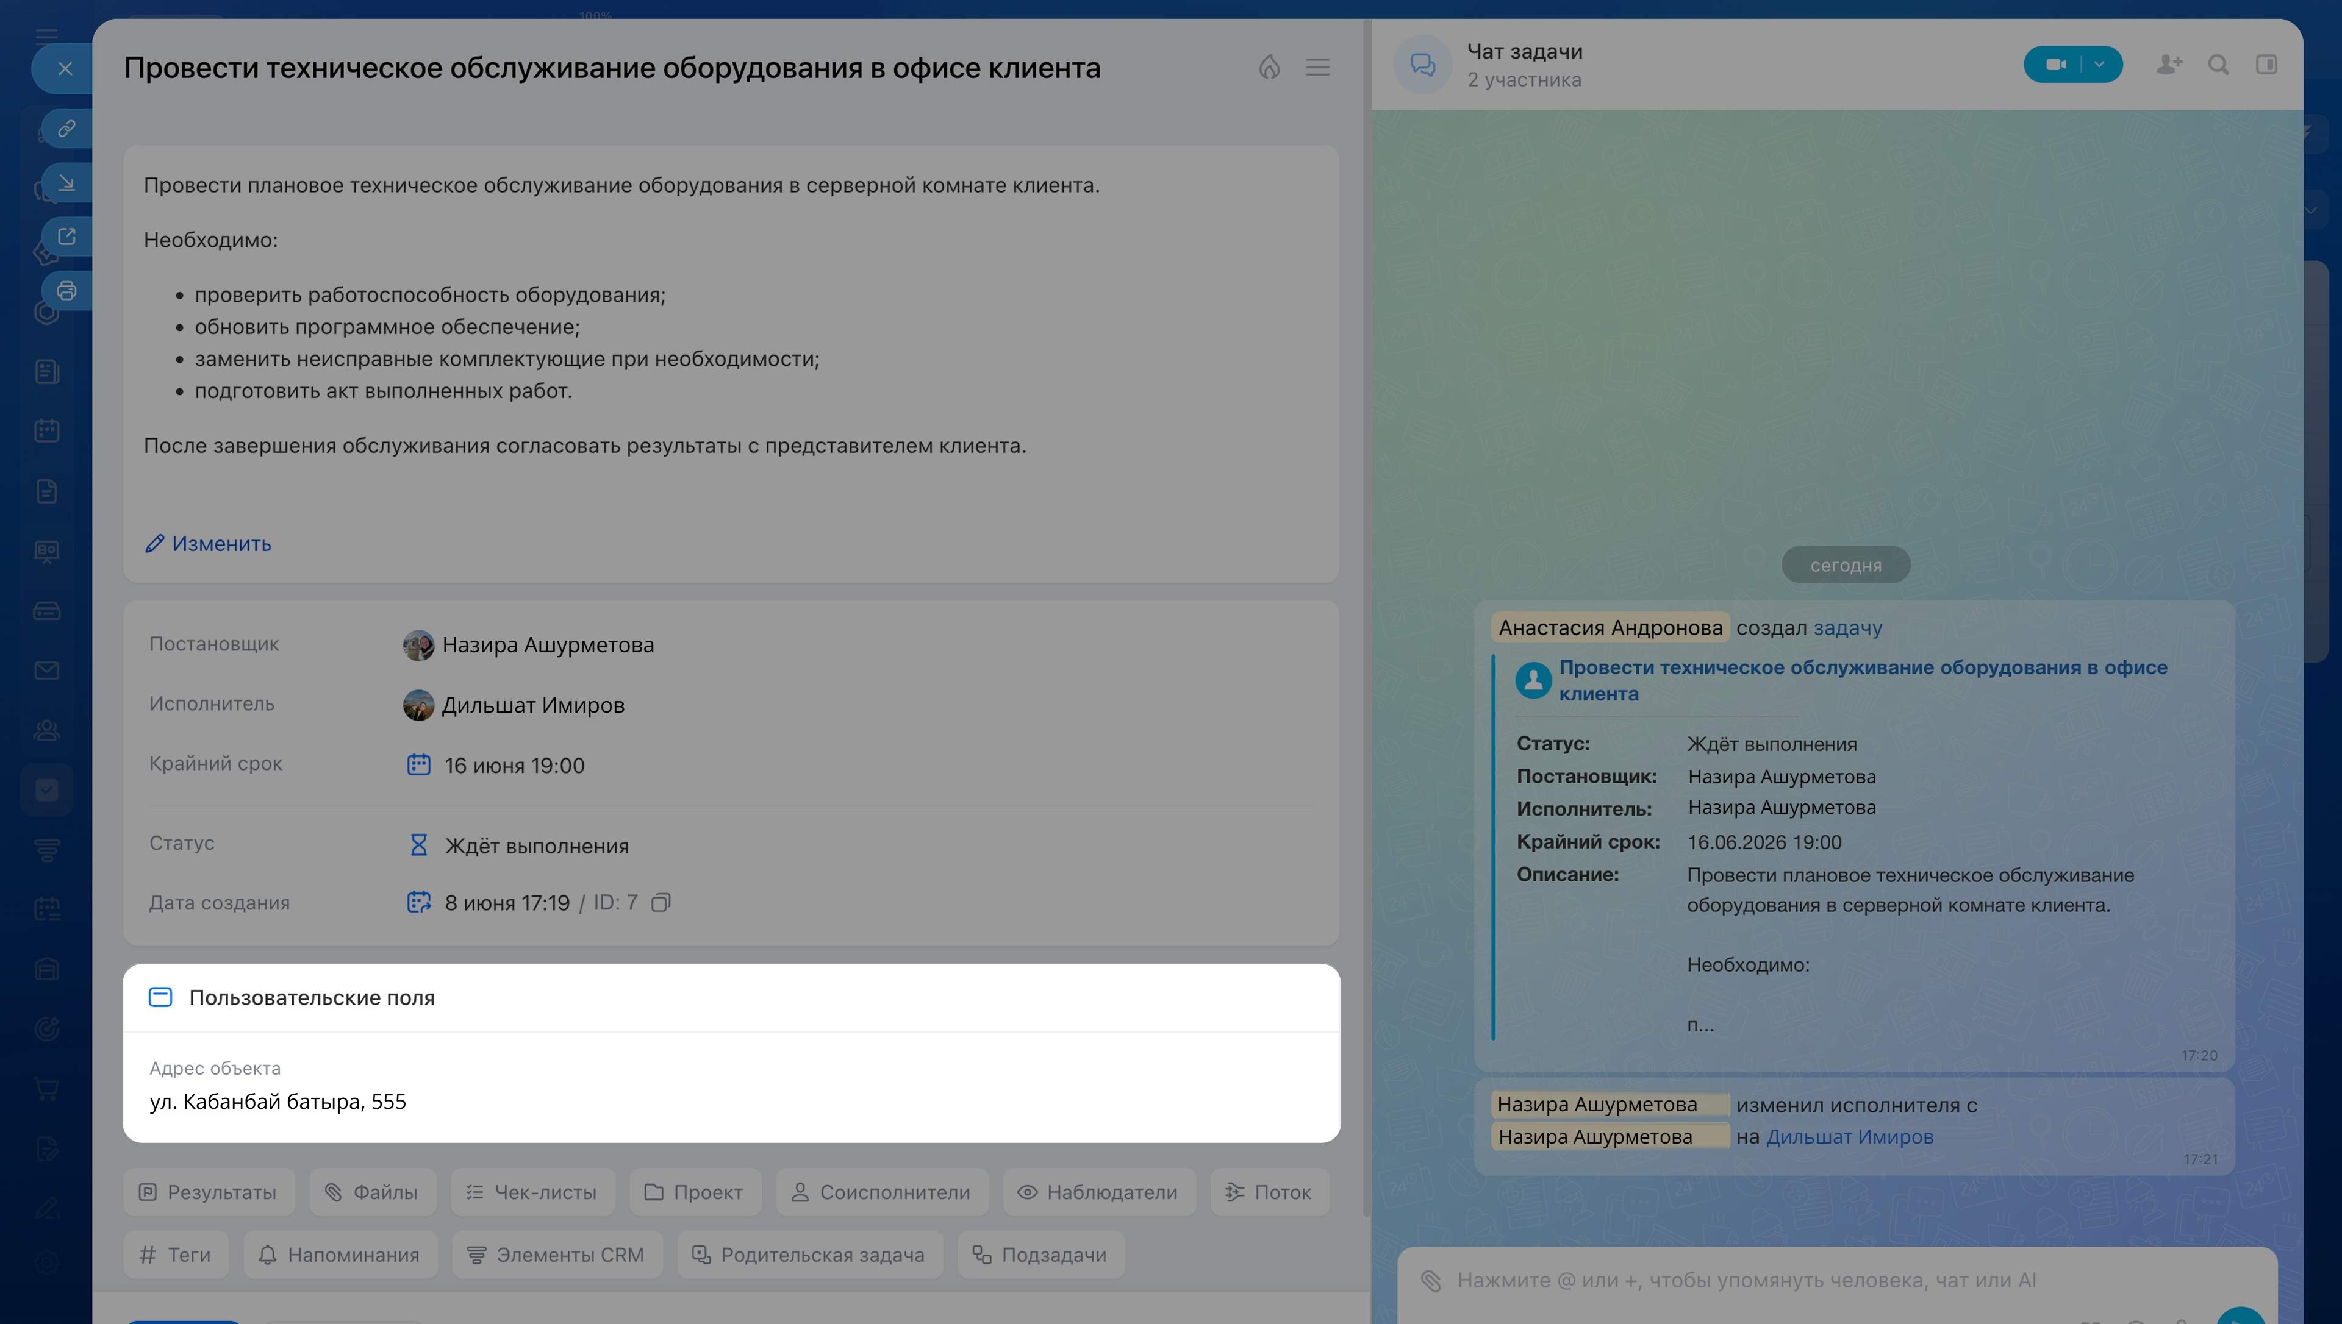Viewport: 2342px width, 1324px height.
Task: Click Изменить to edit the description
Action: 208,544
